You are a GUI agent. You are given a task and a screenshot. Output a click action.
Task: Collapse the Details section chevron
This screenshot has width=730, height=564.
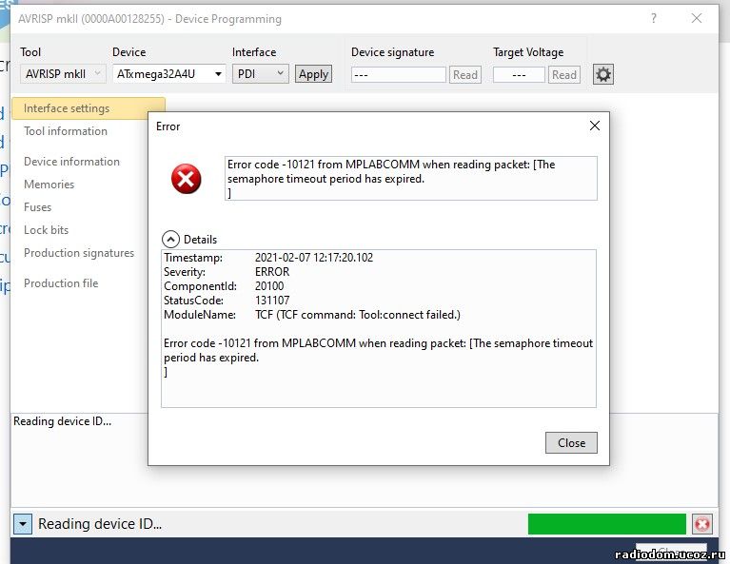click(170, 239)
